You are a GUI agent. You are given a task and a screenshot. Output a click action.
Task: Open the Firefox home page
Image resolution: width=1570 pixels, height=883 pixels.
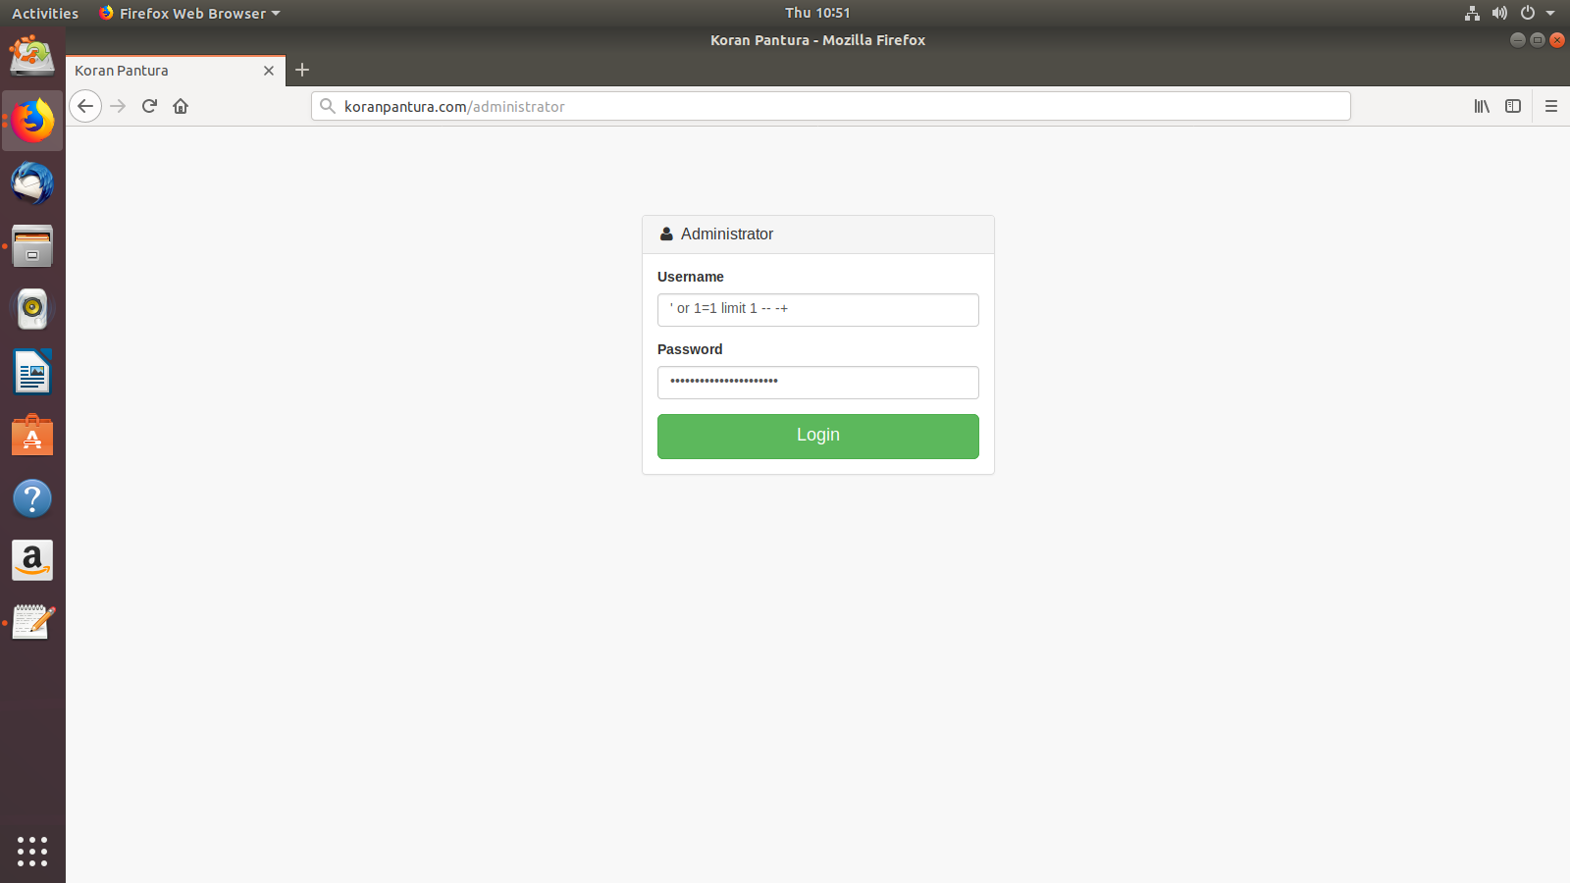pos(181,106)
